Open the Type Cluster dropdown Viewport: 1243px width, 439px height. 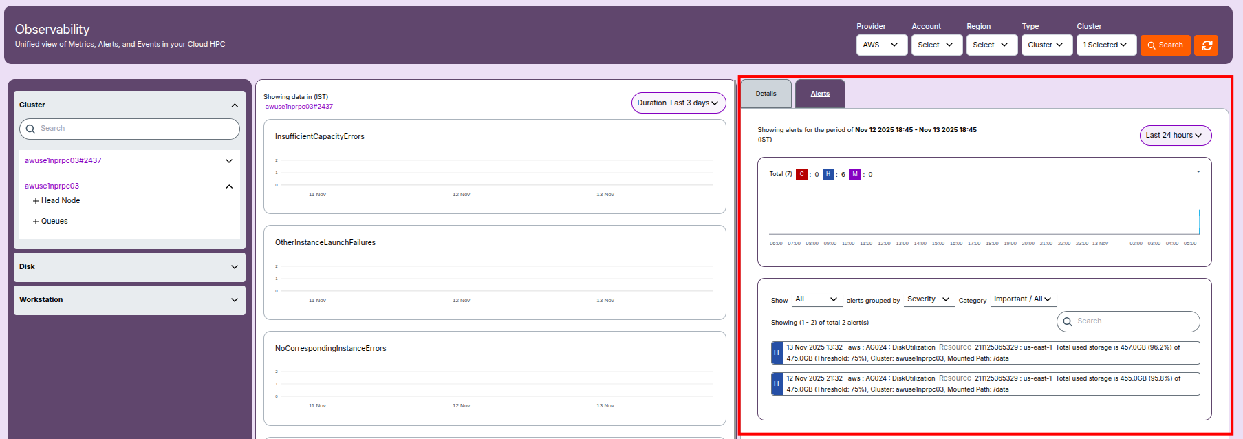(1047, 45)
